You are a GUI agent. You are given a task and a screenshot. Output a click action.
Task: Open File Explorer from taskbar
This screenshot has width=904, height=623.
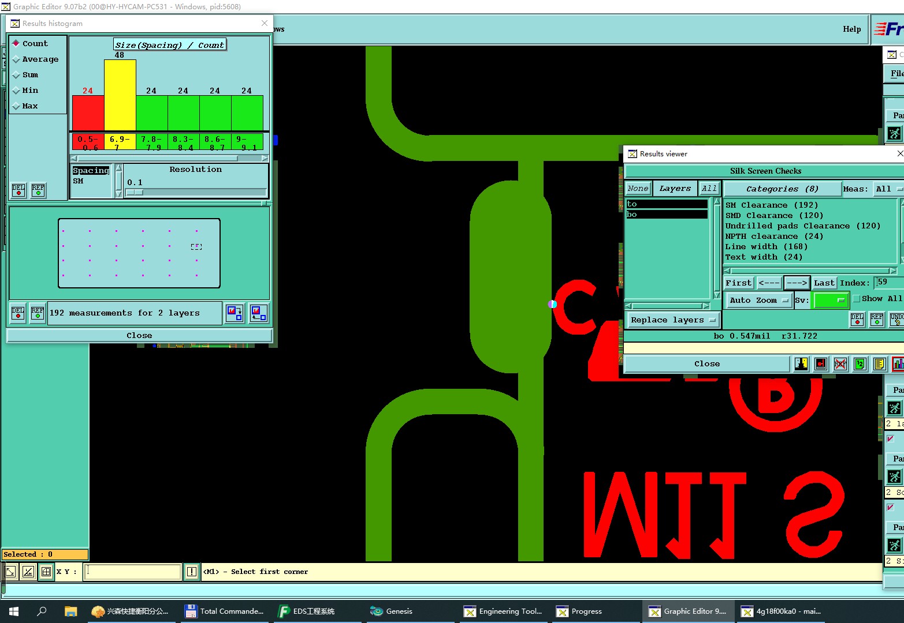pos(70,611)
